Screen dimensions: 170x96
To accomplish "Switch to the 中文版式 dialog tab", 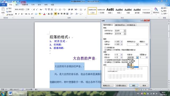I will [x=131, y=25].
